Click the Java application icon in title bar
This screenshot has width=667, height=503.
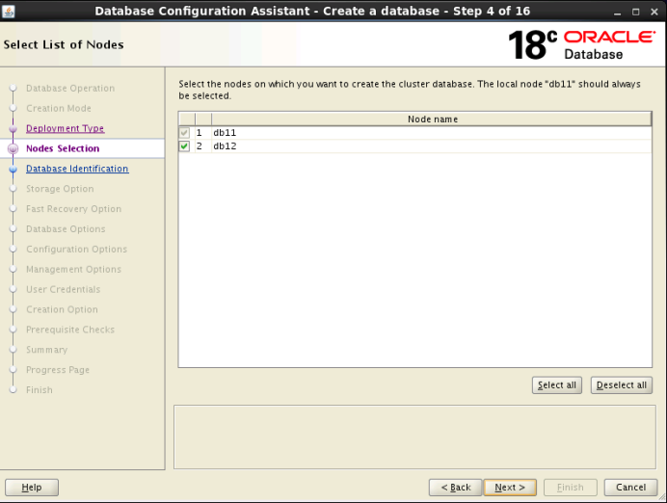(x=9, y=11)
